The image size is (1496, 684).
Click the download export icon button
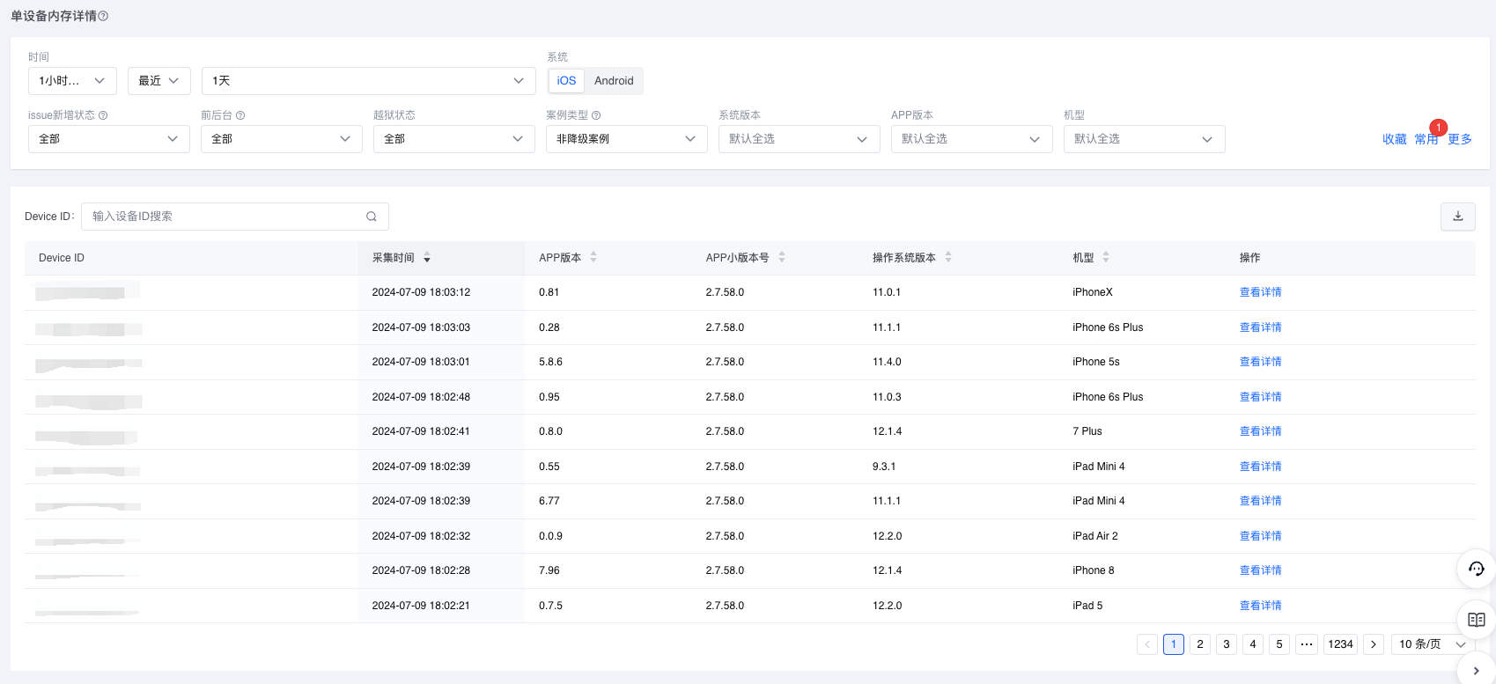[1458, 217]
